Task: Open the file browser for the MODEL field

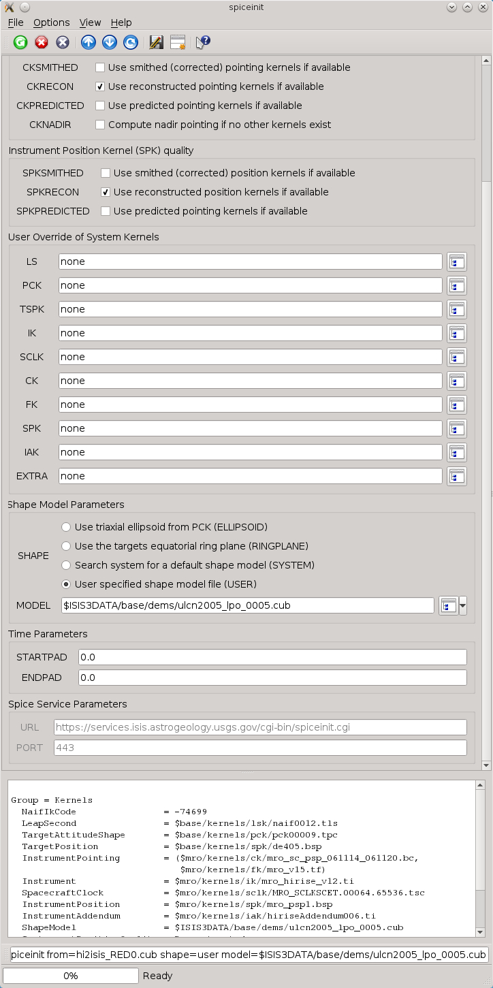Action: coord(449,605)
